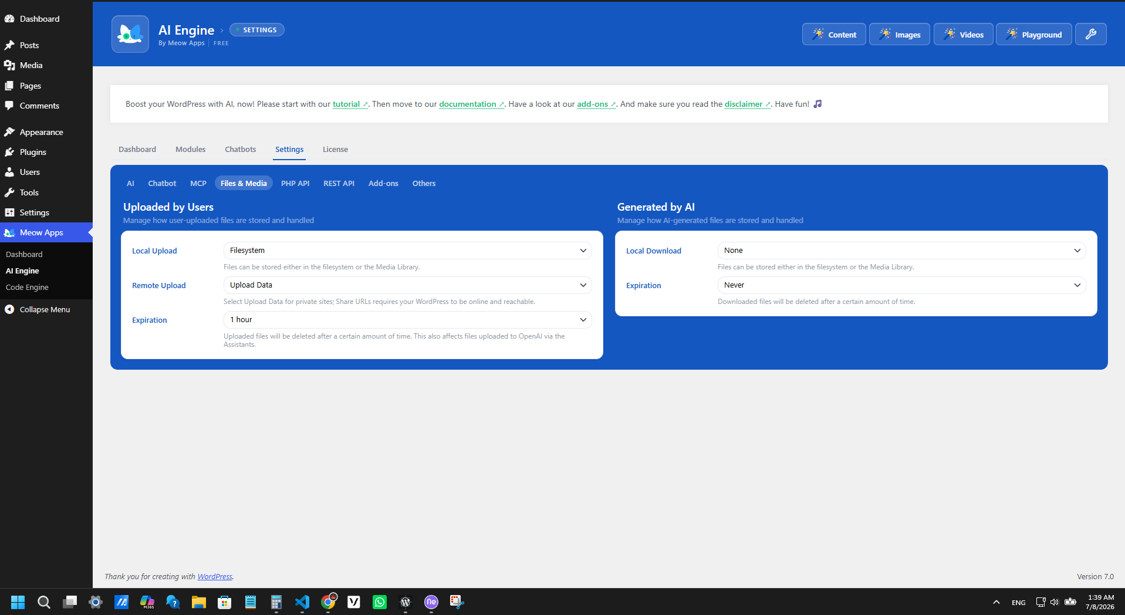1125x615 pixels.
Task: Open Calculator from the taskbar
Action: pos(276,602)
